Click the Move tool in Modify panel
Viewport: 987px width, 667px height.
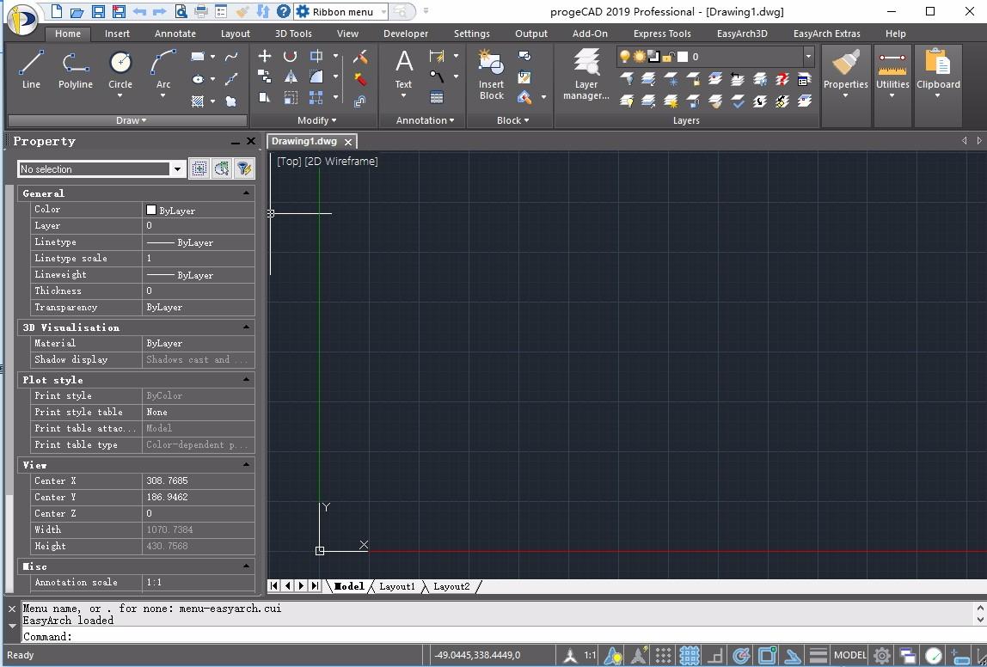(x=265, y=57)
